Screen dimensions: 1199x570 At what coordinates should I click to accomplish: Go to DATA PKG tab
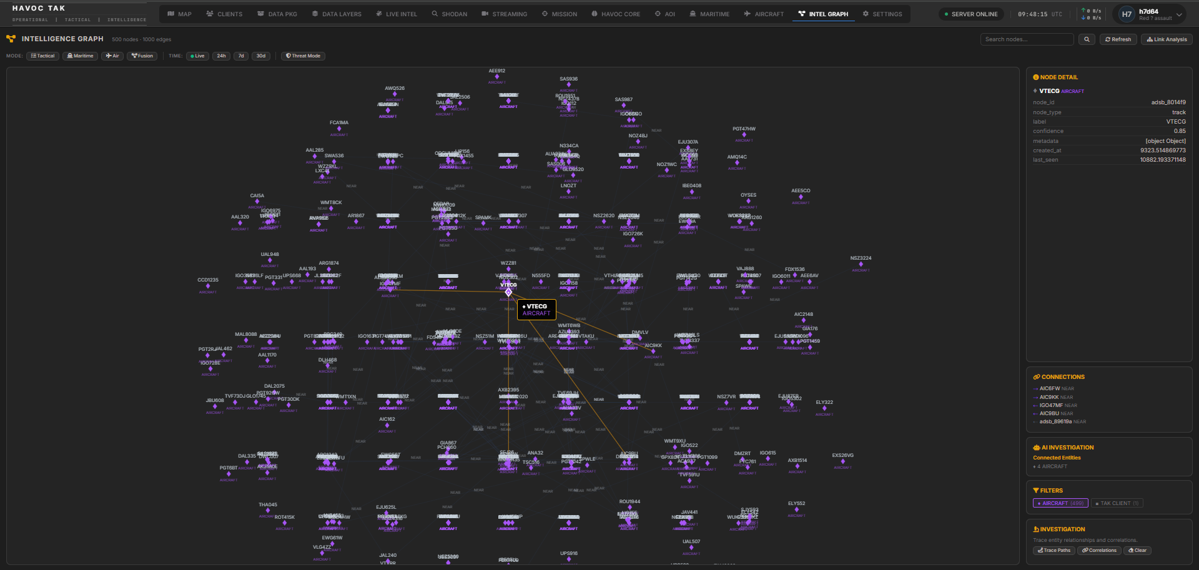coord(277,14)
